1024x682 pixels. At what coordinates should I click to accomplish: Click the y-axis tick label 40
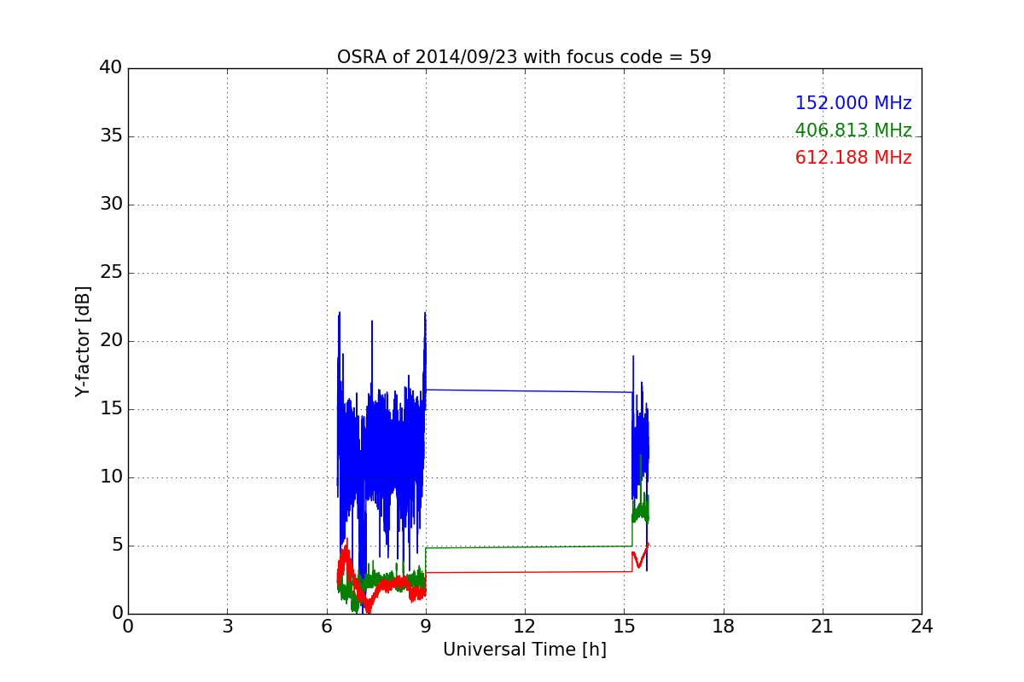(x=111, y=68)
